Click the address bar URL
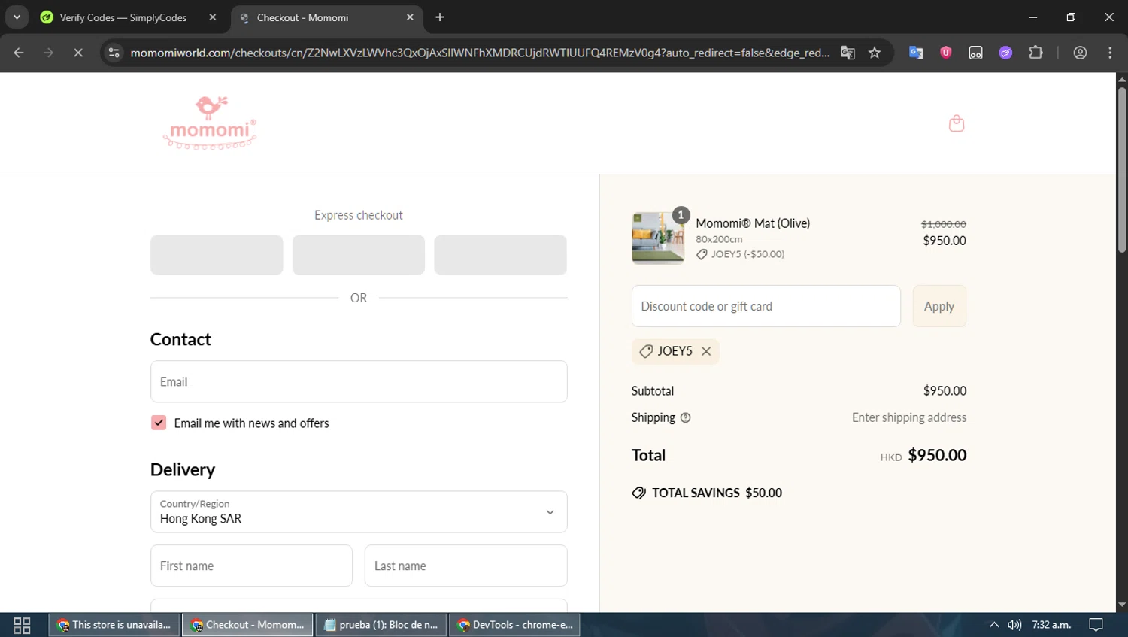The height and width of the screenshot is (637, 1128). point(480,53)
